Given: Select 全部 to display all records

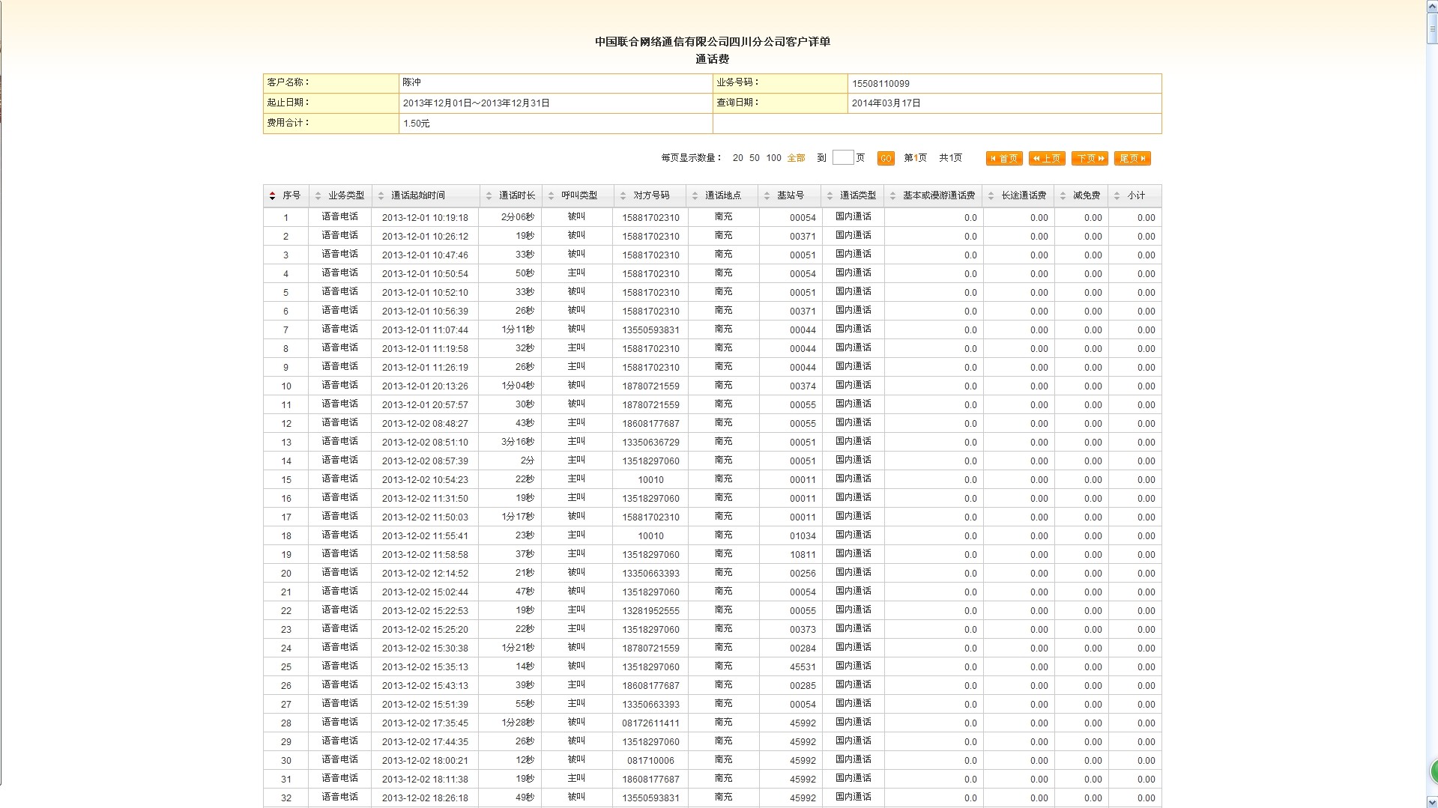Looking at the screenshot, I should coord(796,158).
